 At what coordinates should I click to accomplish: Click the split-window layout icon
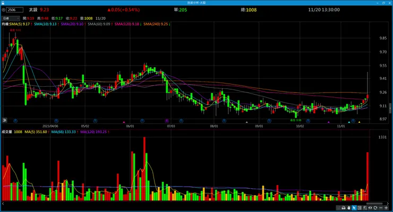tap(360, 208)
